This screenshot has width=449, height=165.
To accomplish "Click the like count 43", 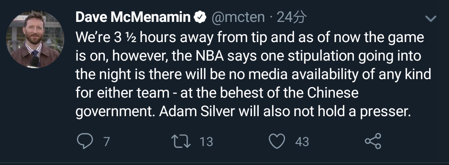I will [x=302, y=141].
